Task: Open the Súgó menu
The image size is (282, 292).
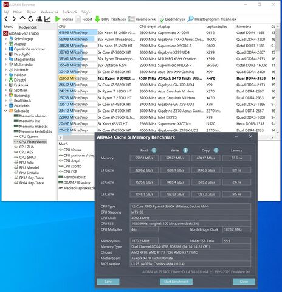Action: [86, 12]
